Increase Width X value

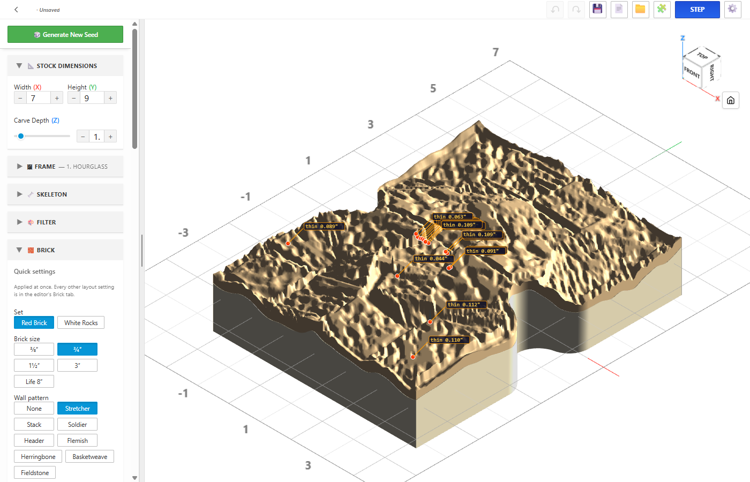pos(57,98)
